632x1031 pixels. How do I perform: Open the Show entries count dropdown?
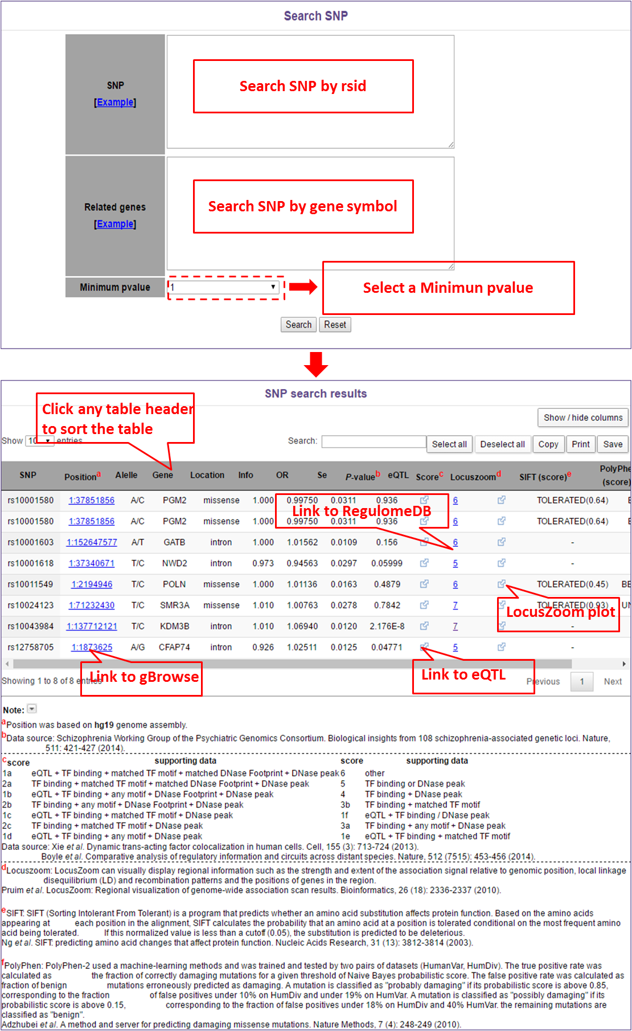coord(40,441)
